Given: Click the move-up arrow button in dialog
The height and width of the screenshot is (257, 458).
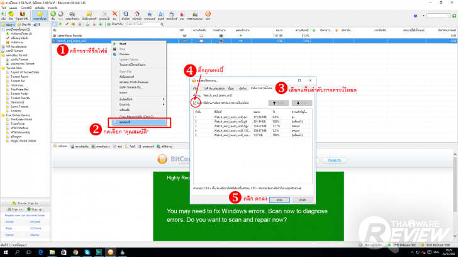Looking at the screenshot, I should coord(278,103).
